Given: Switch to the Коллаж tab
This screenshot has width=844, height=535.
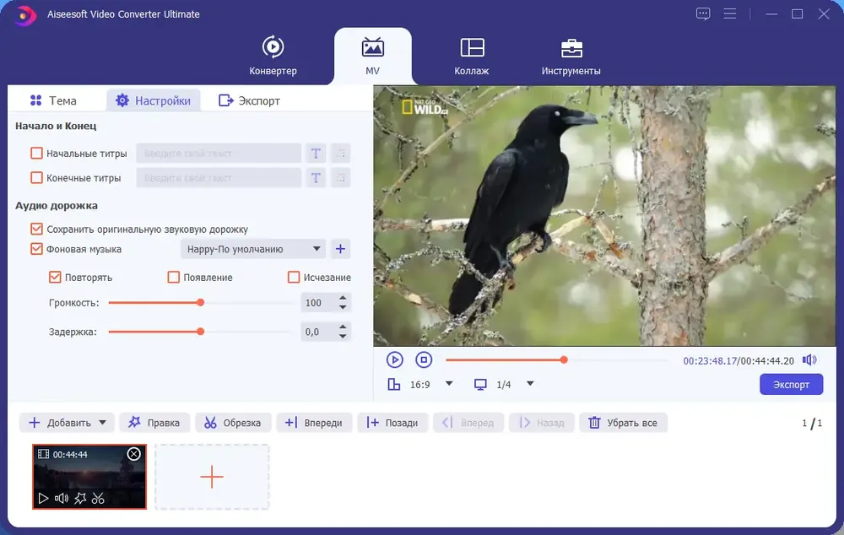Looking at the screenshot, I should 472,57.
